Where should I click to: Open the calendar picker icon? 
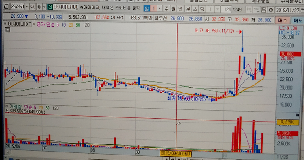tap(302, 10)
